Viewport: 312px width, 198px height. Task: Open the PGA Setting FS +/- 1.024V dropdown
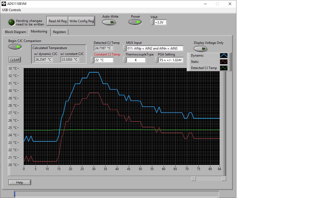[171, 60]
